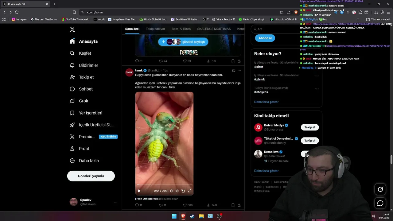Open İçerik Üreticisi rocket item
Image resolution: width=393 pixels, height=221 pixels.
pyautogui.click(x=91, y=125)
